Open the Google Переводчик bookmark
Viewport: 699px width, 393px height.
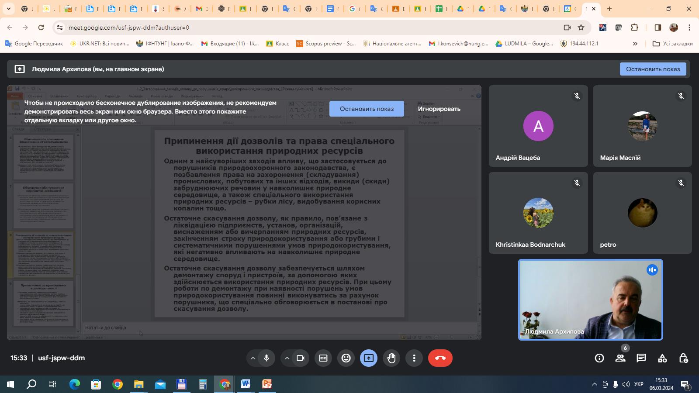click(34, 44)
